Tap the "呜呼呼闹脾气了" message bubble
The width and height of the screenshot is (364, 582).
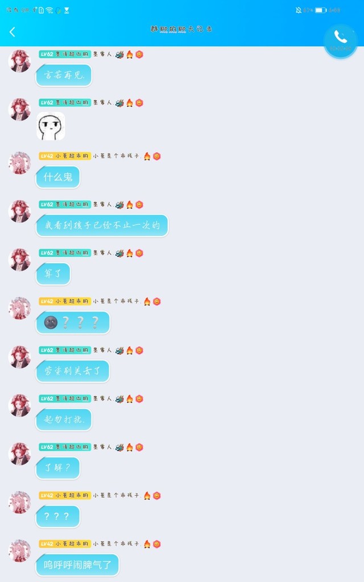pyautogui.click(x=77, y=566)
